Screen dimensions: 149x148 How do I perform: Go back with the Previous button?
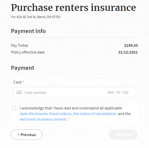click(x=27, y=135)
